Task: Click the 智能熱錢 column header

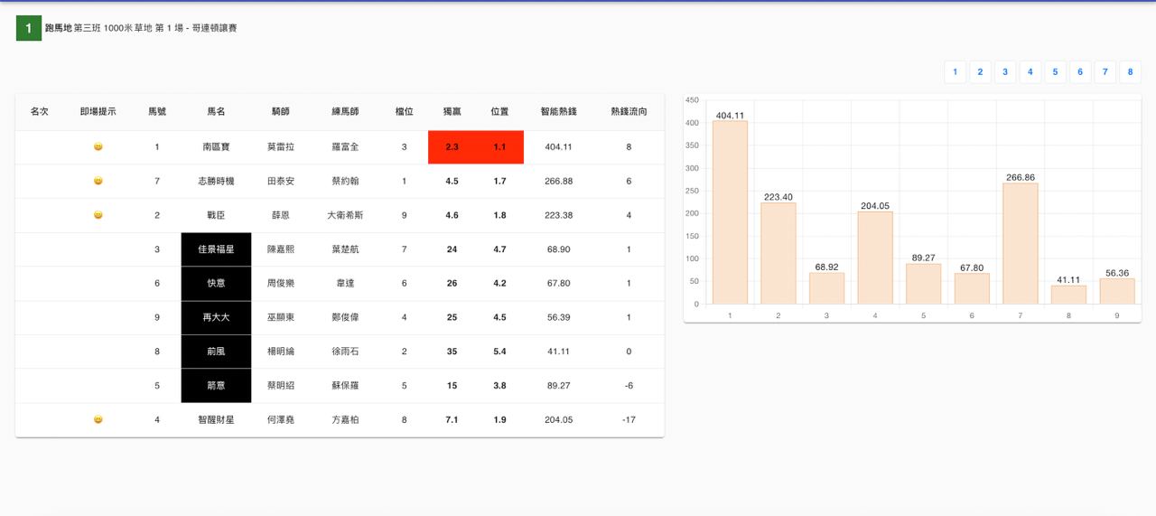Action: coord(558,112)
